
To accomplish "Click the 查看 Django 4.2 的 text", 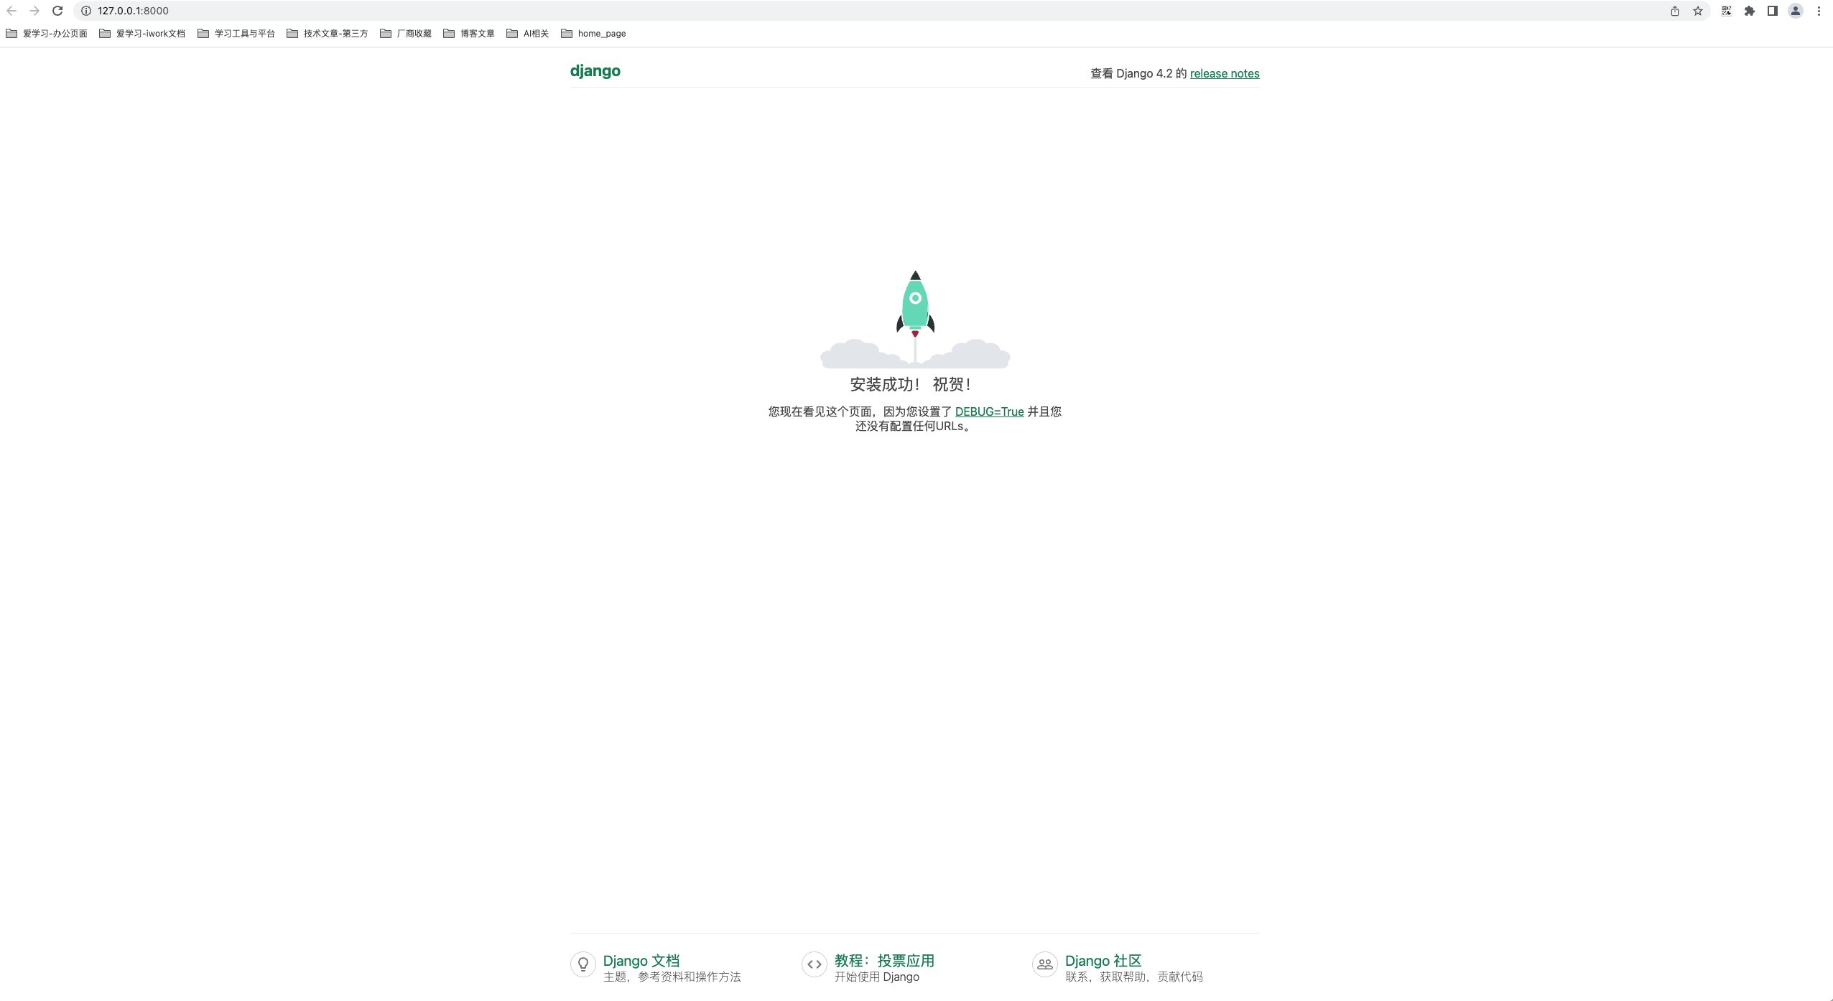I will click(x=1138, y=73).
